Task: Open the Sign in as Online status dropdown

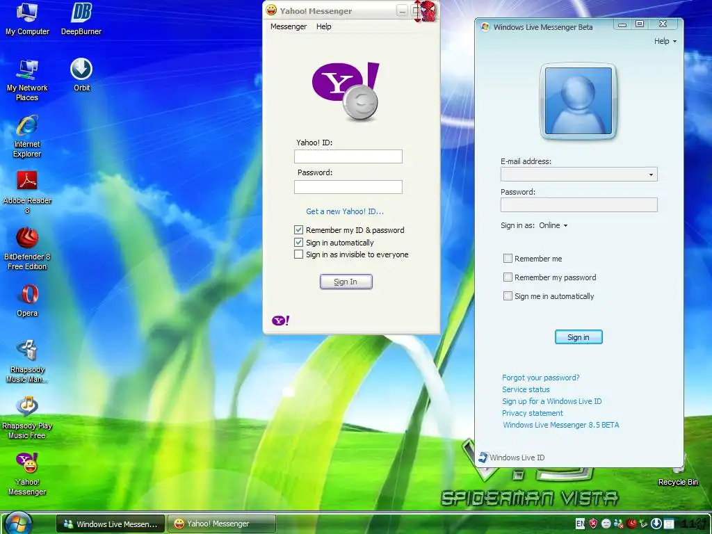Action: (553, 225)
